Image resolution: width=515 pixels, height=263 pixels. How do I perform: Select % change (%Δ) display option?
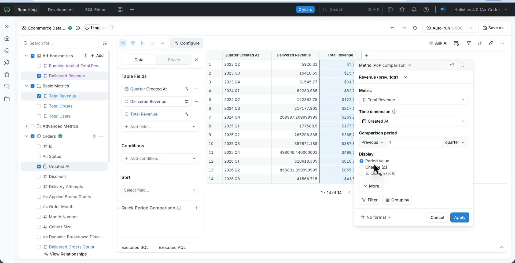[x=362, y=174]
